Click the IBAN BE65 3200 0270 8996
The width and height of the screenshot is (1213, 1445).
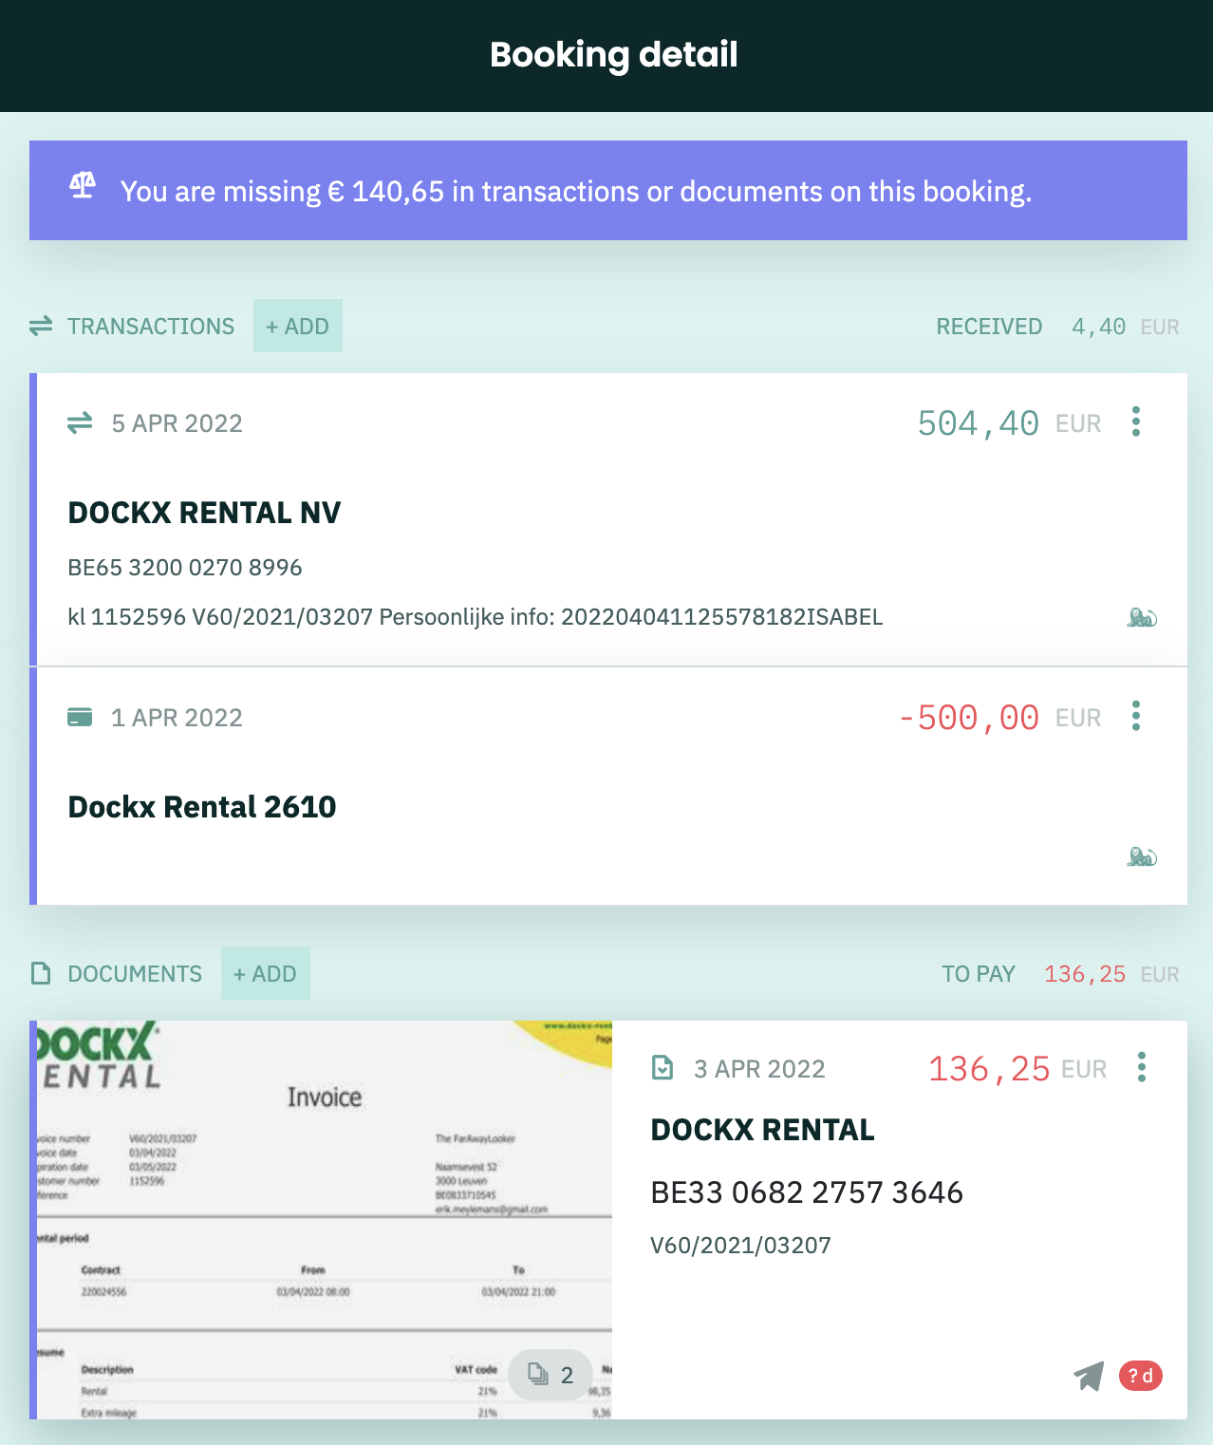[185, 568]
